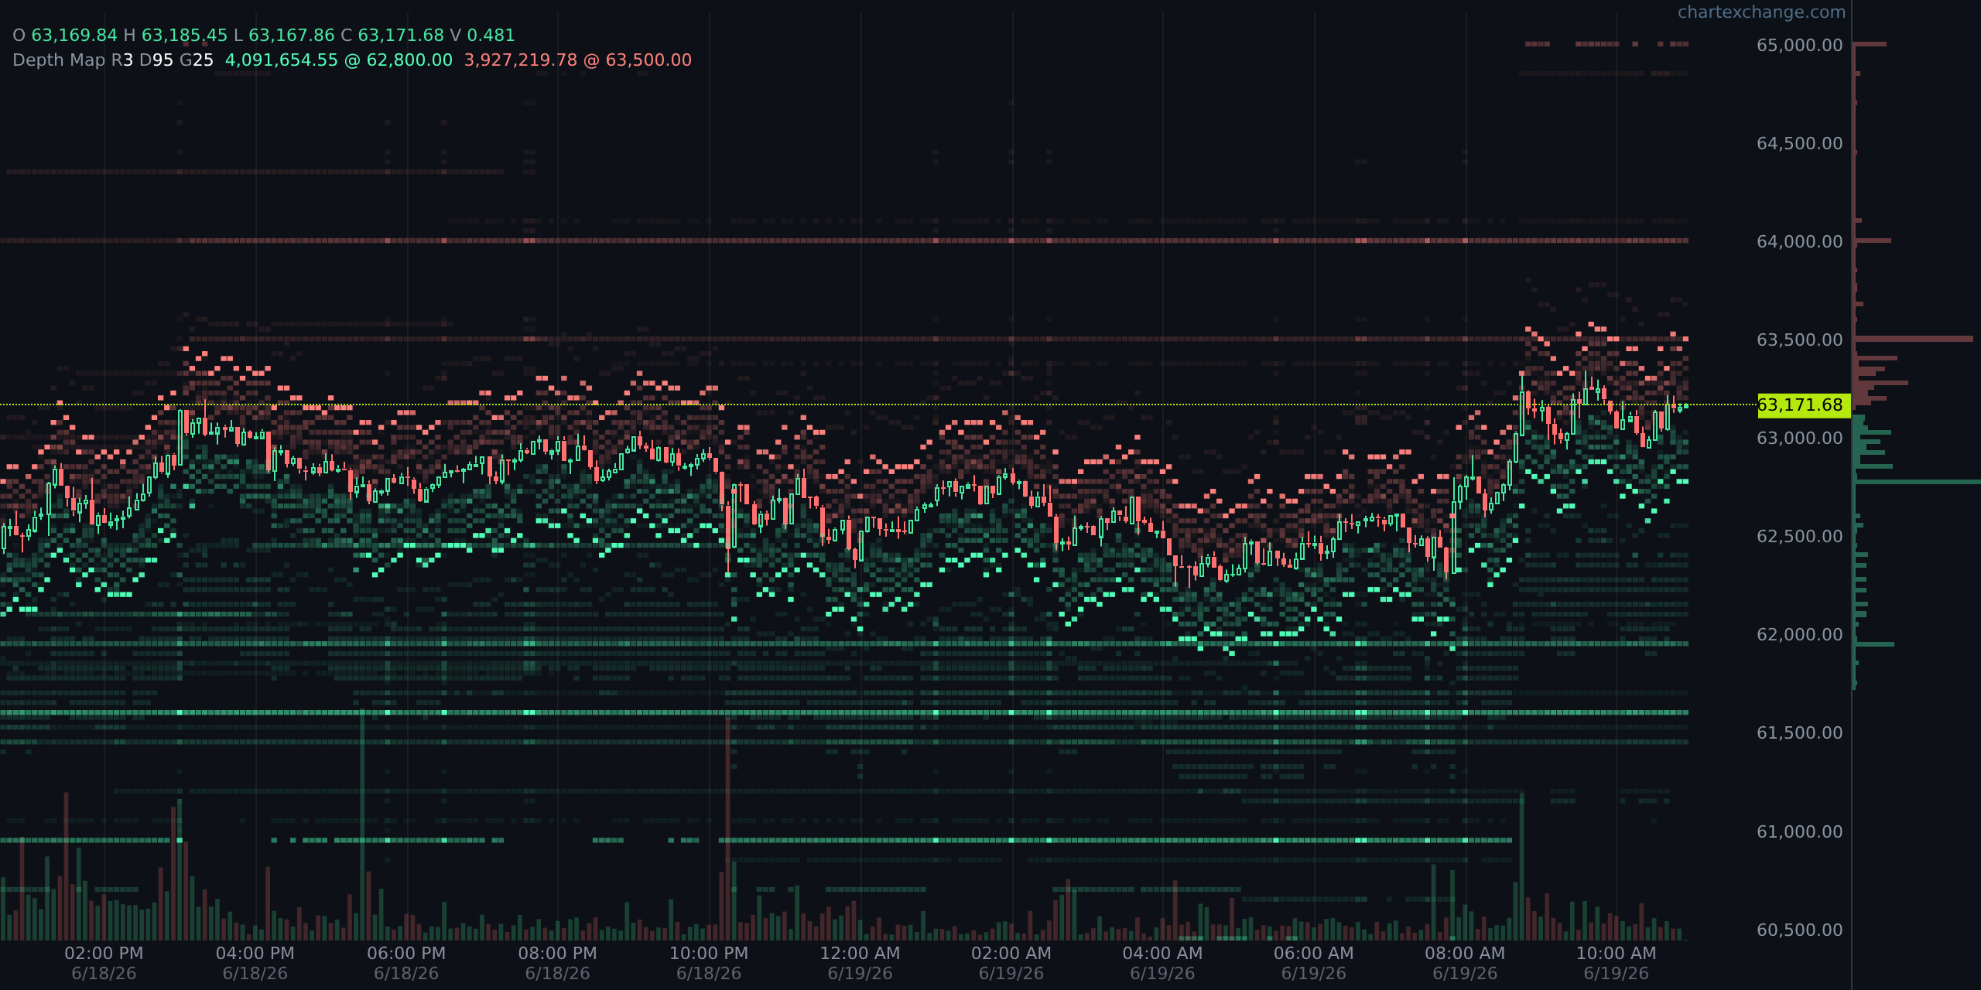Click the OHLC high value 63,185.45
Viewport: 1981px width, 990px height.
[x=184, y=36]
